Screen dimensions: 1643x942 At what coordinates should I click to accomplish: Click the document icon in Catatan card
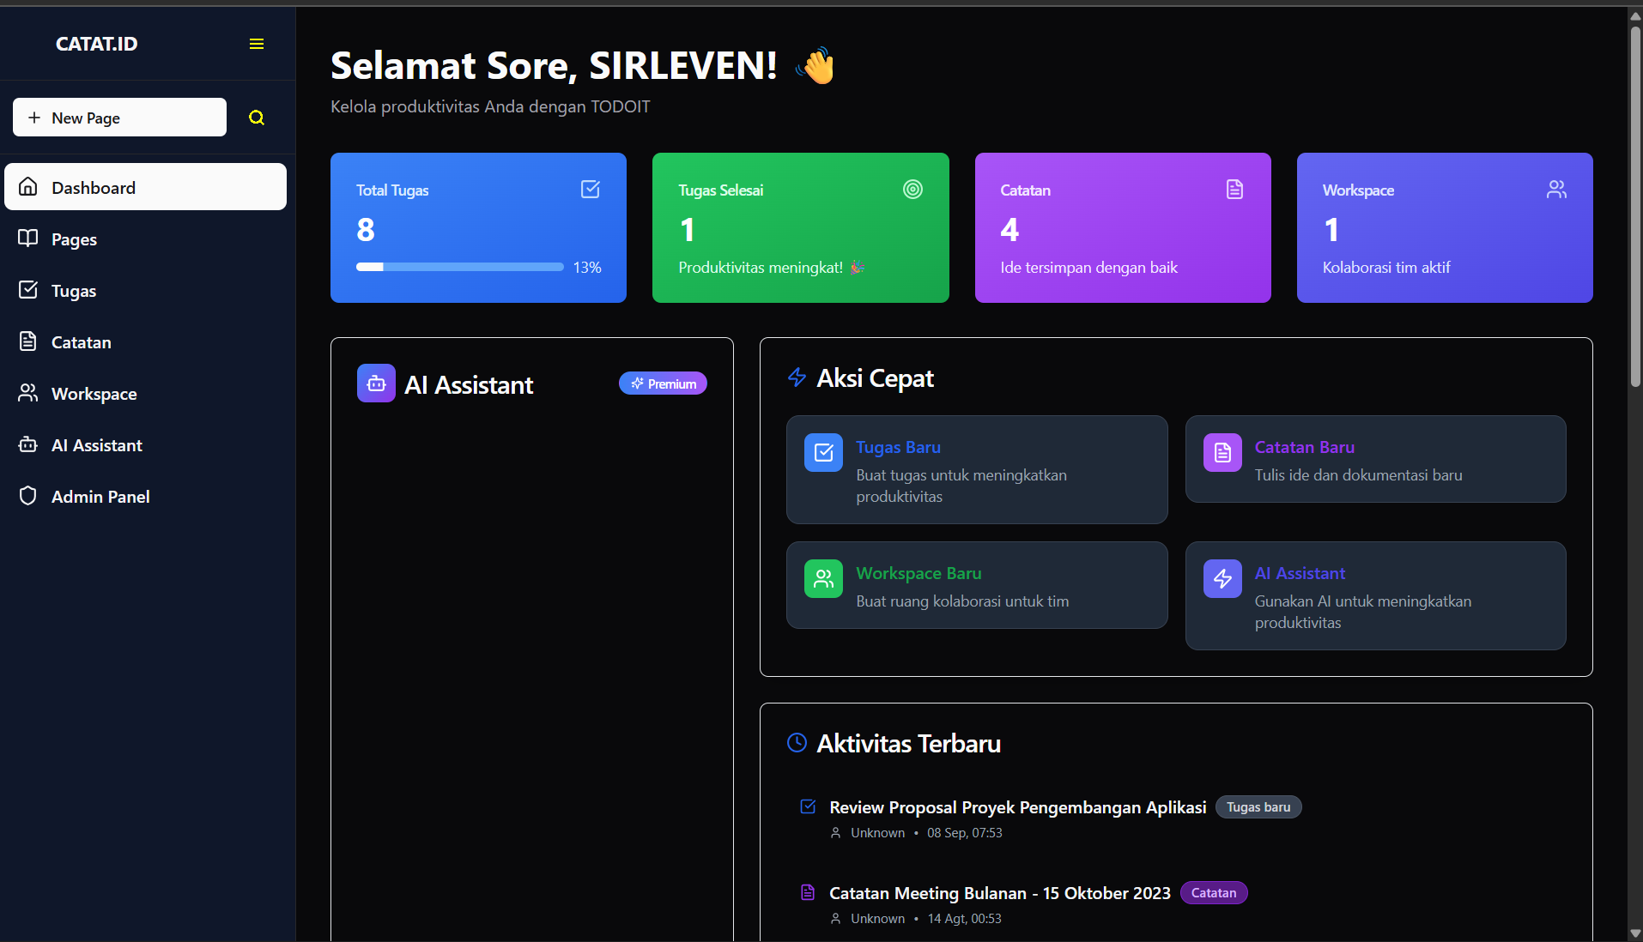(1234, 189)
